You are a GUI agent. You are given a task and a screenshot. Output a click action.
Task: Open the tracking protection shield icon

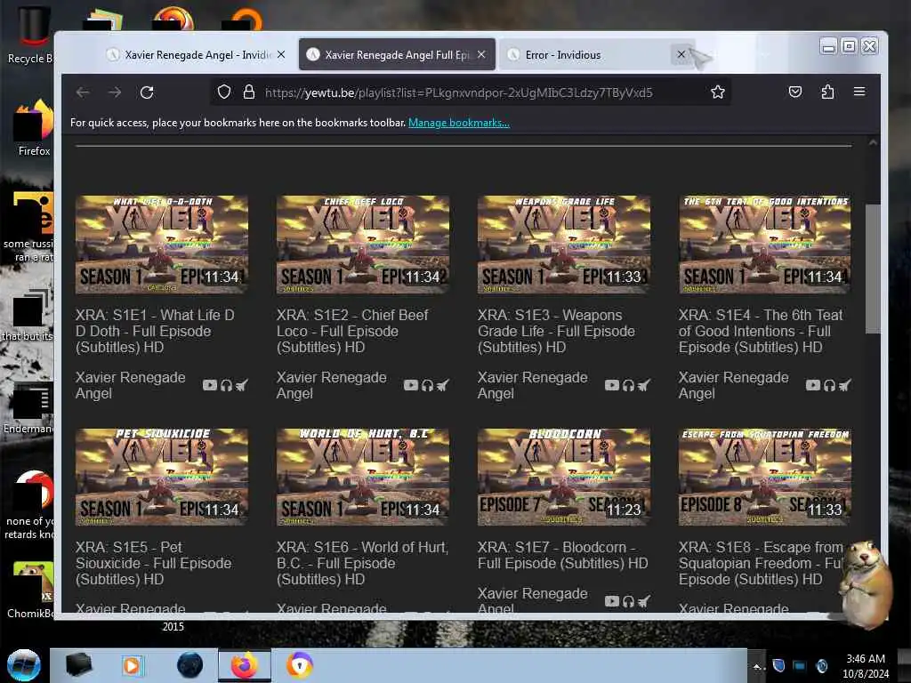coord(224,92)
